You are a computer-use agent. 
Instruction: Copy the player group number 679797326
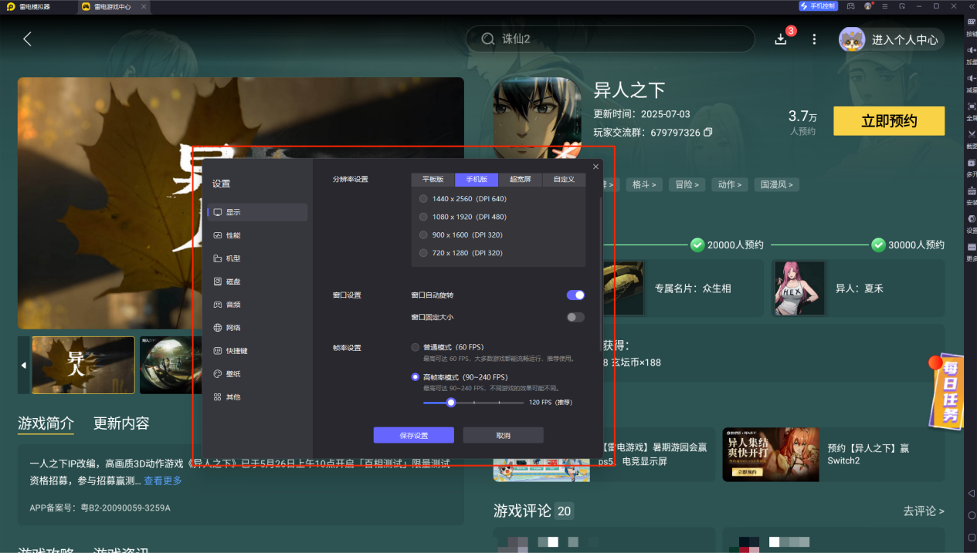[x=708, y=133]
